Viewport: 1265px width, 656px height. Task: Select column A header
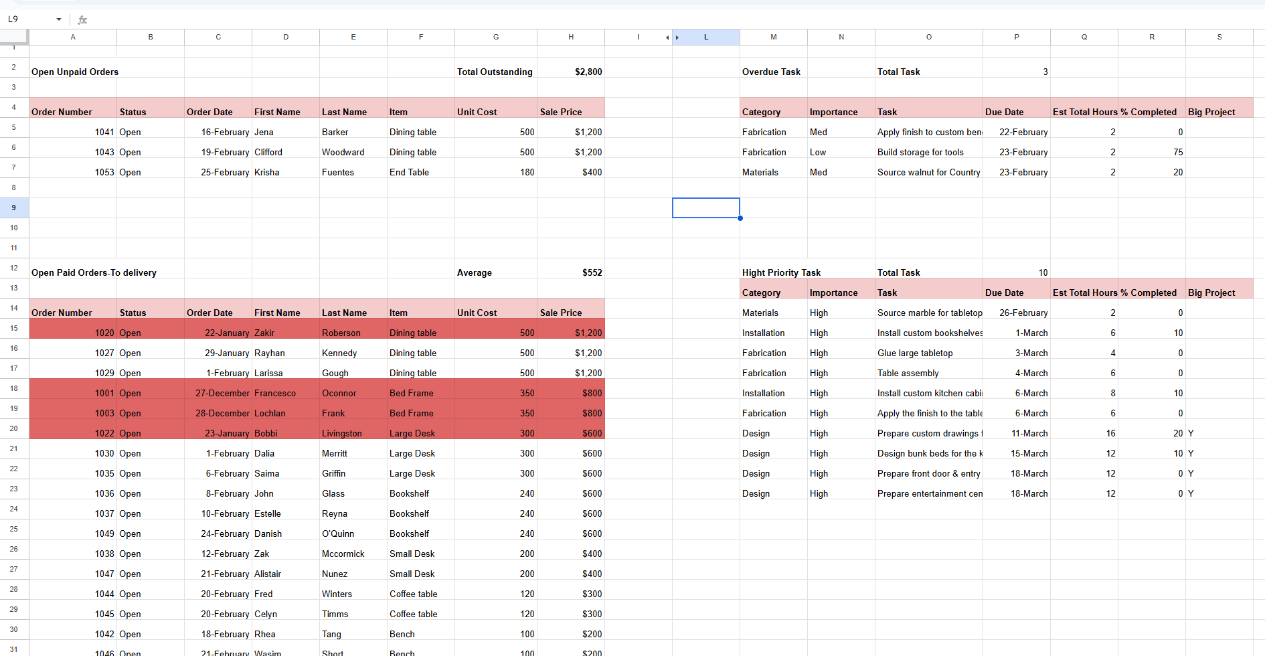[x=73, y=37]
